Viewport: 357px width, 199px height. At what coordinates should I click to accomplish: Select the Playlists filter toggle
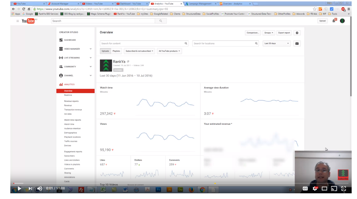(x=116, y=51)
